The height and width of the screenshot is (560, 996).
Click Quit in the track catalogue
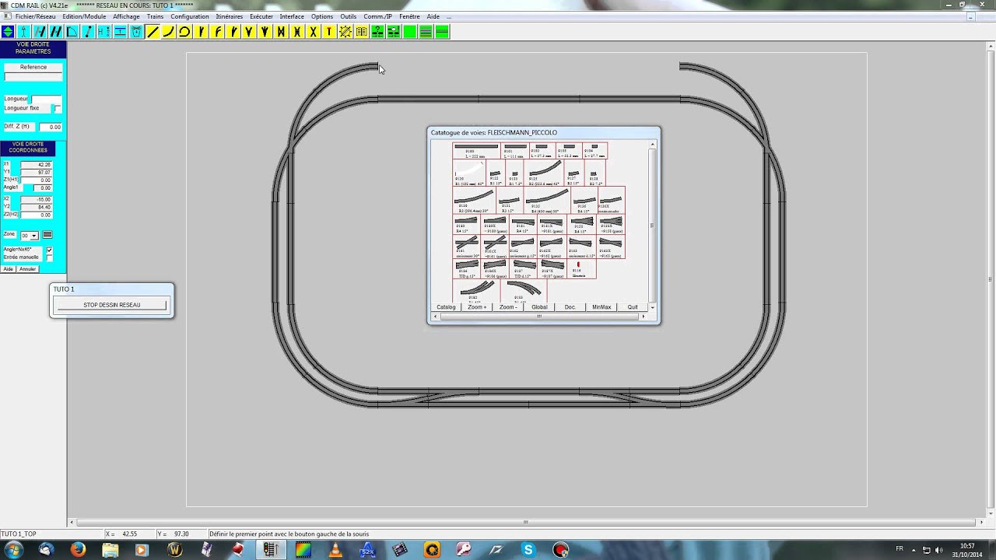coord(633,307)
